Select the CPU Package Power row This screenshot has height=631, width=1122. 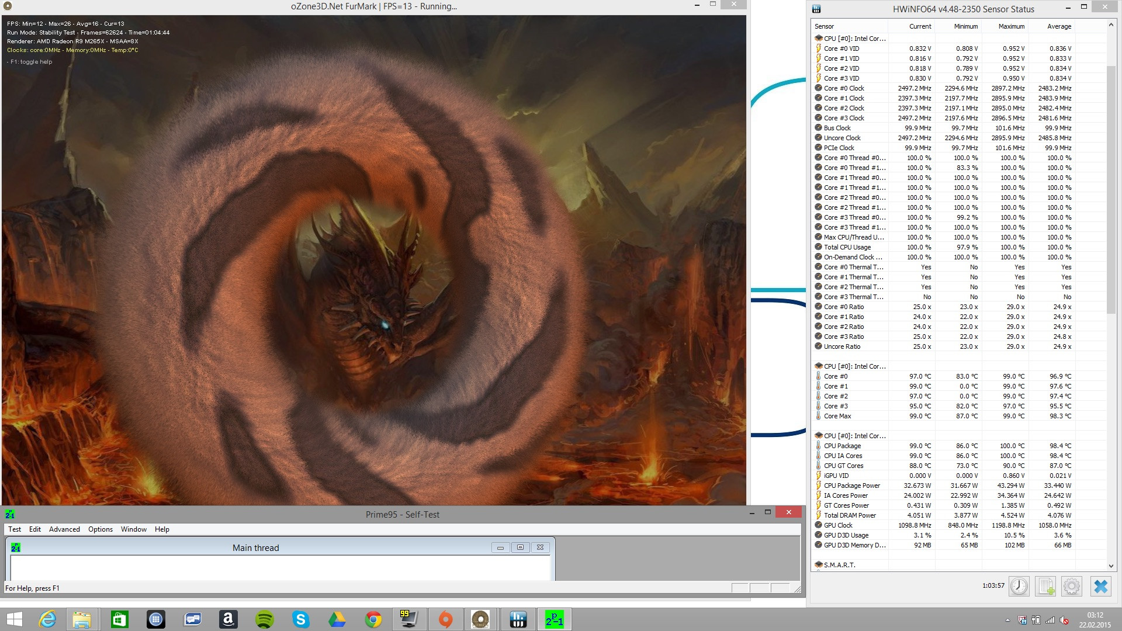coord(851,486)
